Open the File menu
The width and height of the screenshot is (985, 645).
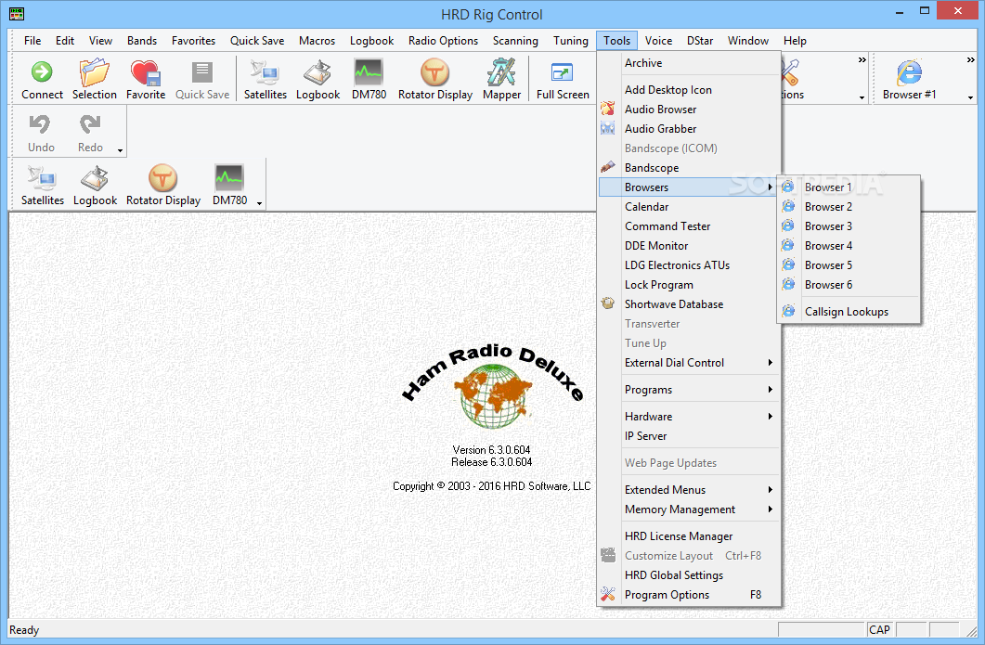click(x=32, y=41)
